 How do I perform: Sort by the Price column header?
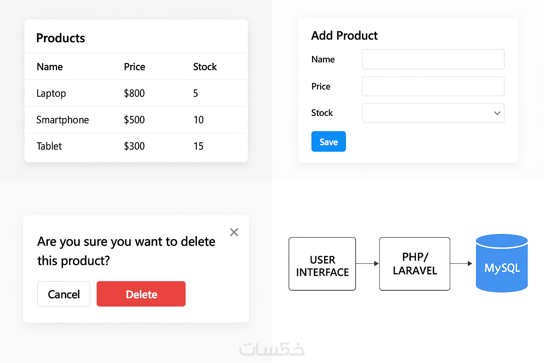tap(135, 67)
